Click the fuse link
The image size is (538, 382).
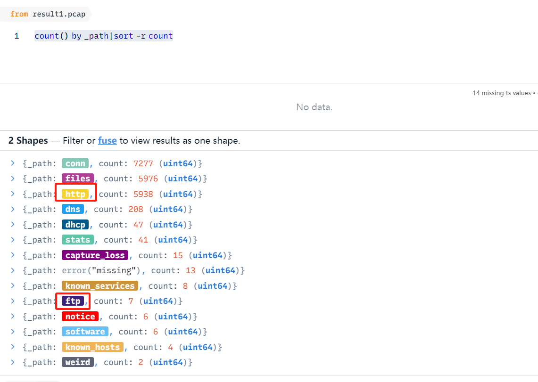click(107, 140)
